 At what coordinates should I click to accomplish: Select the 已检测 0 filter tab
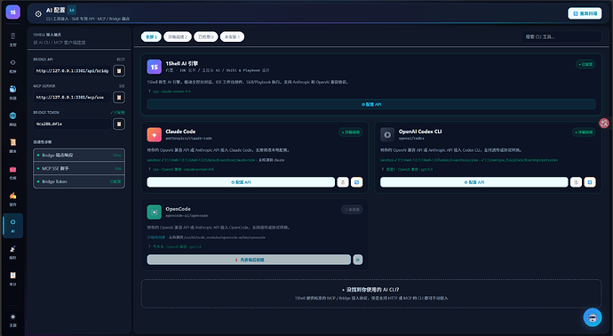[x=206, y=36]
